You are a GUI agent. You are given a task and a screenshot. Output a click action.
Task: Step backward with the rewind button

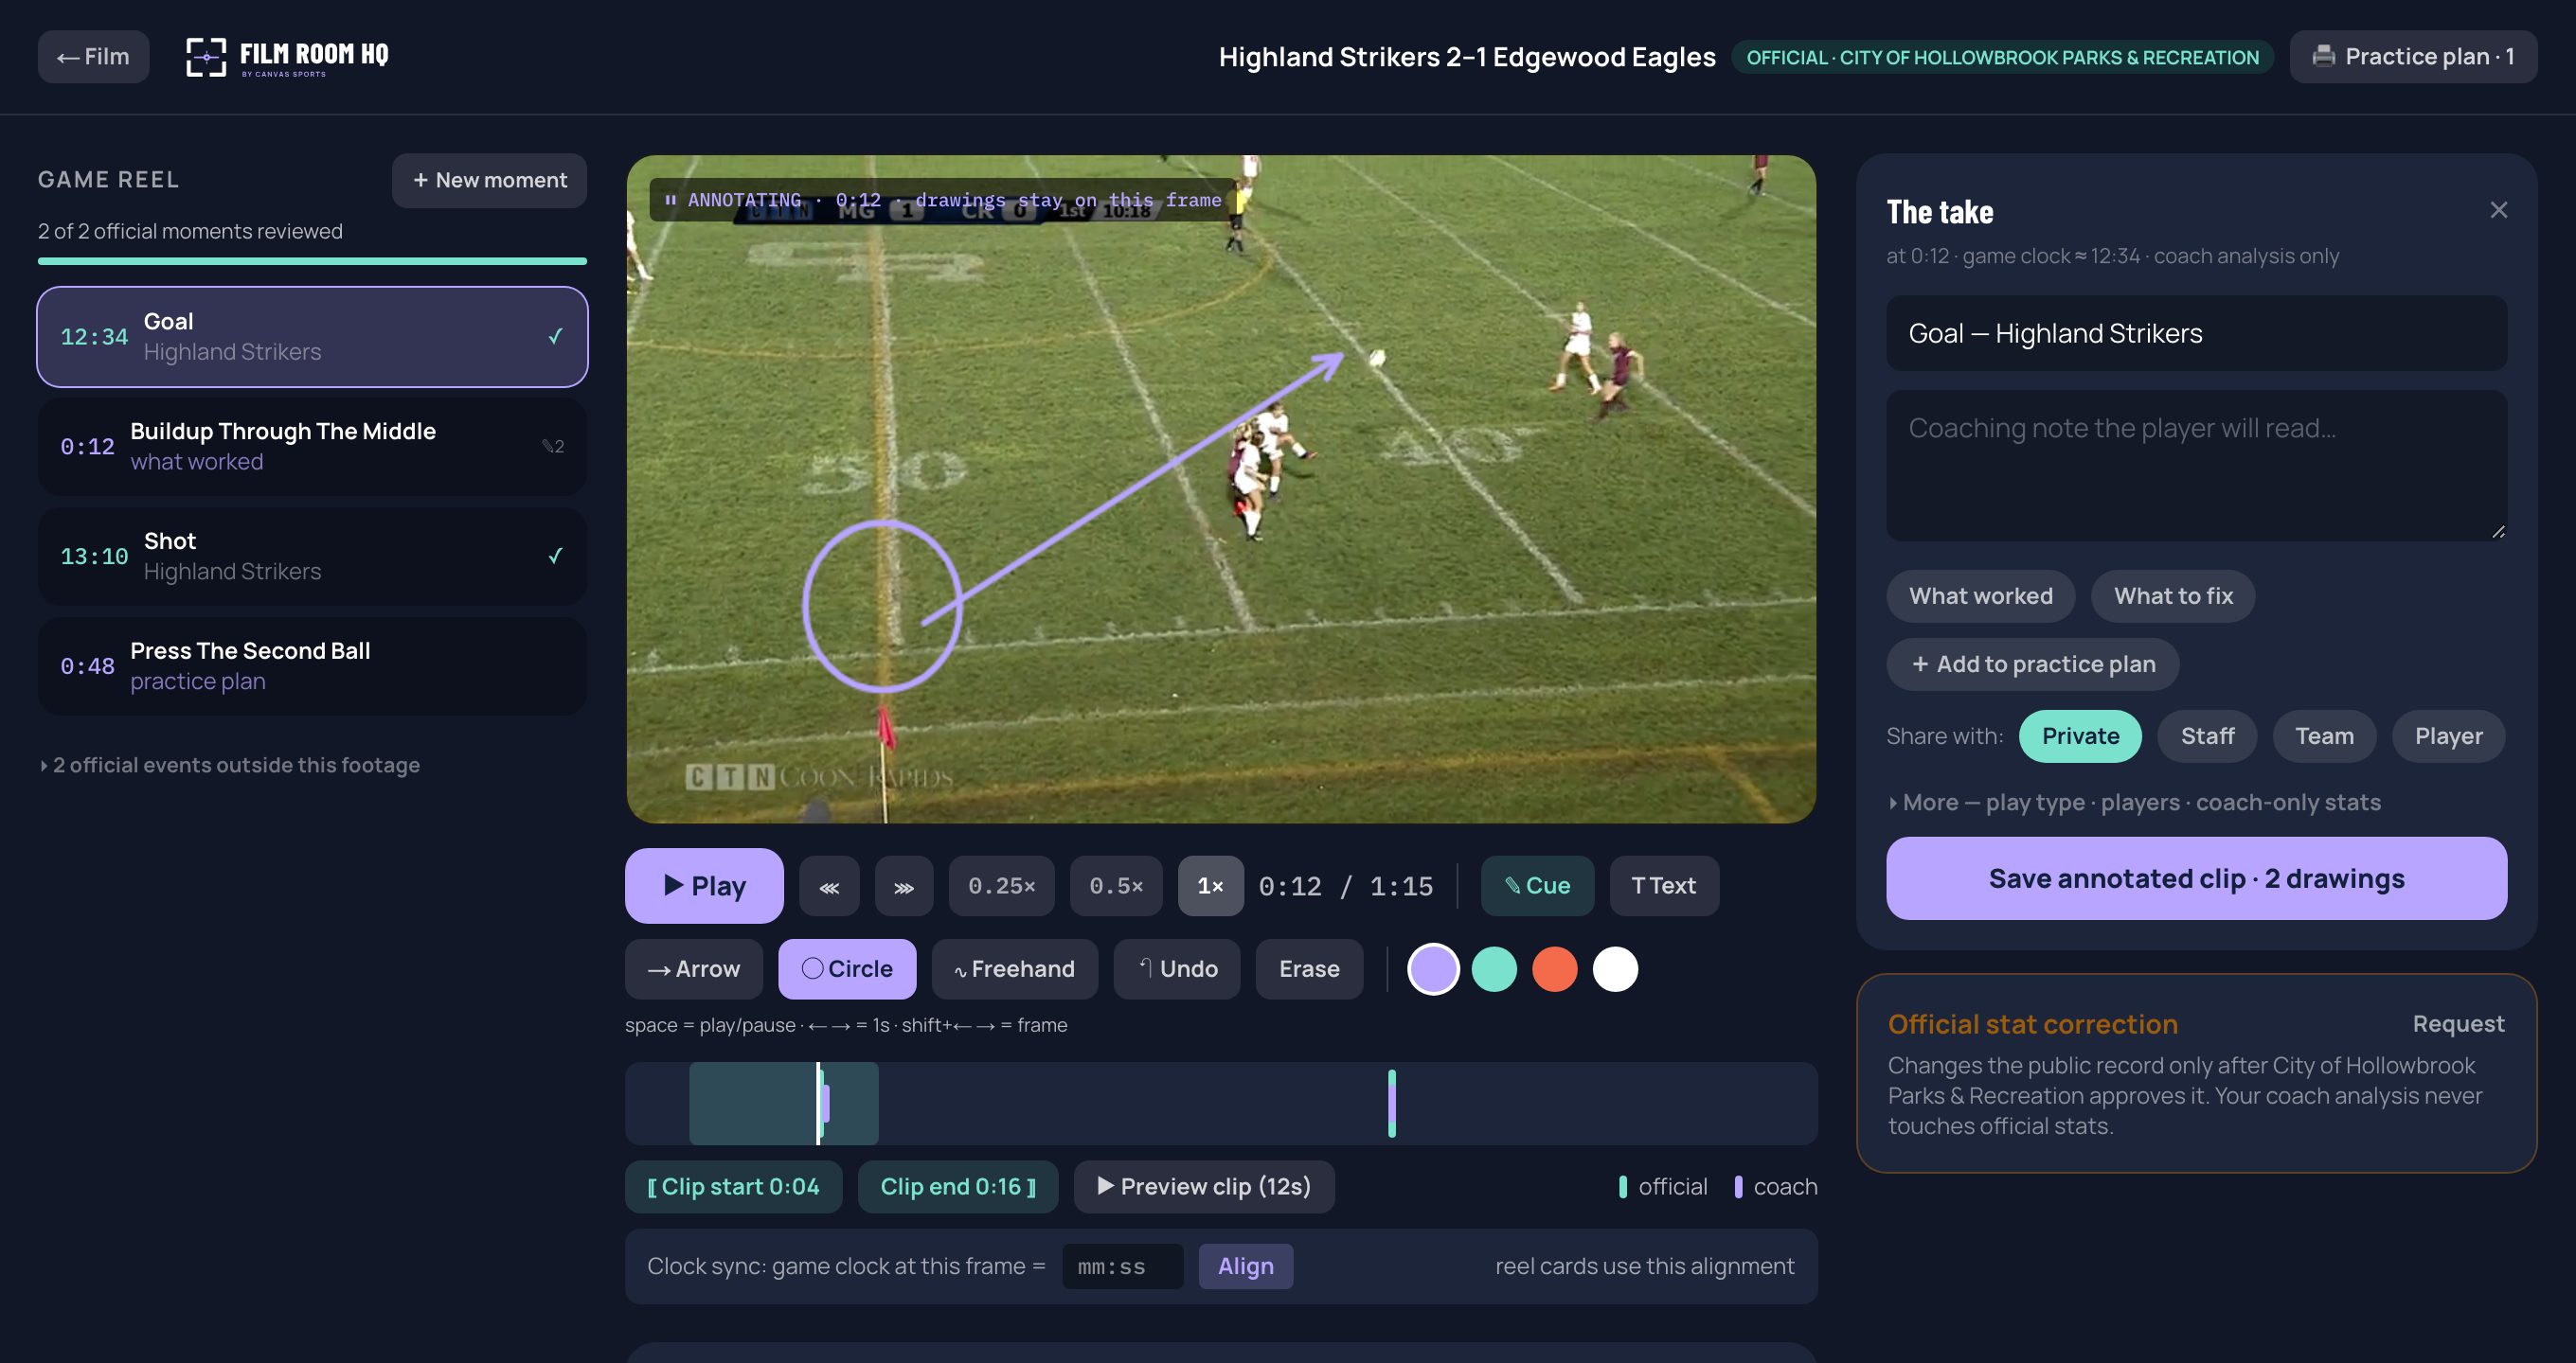[x=829, y=886]
